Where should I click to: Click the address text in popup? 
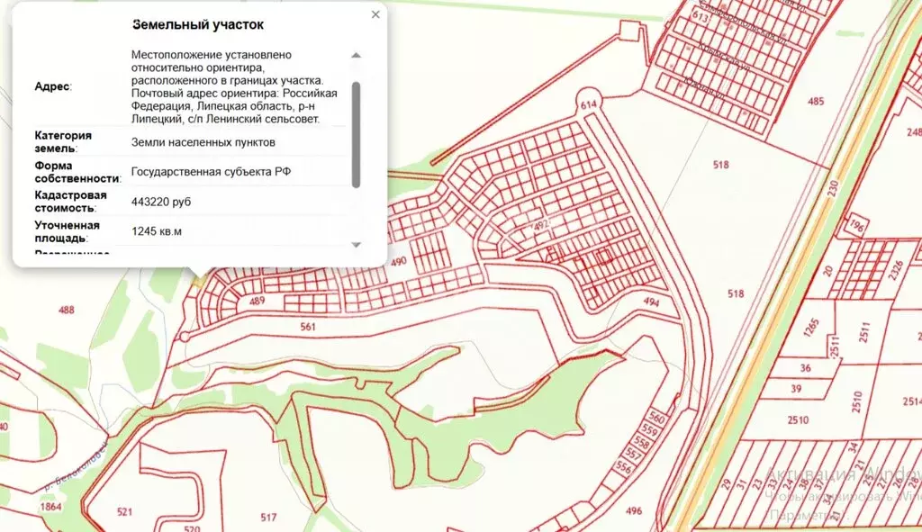(234, 86)
